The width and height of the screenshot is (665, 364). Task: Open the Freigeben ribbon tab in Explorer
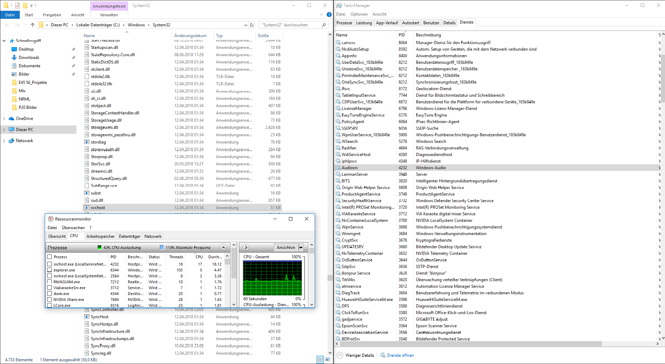tap(52, 15)
